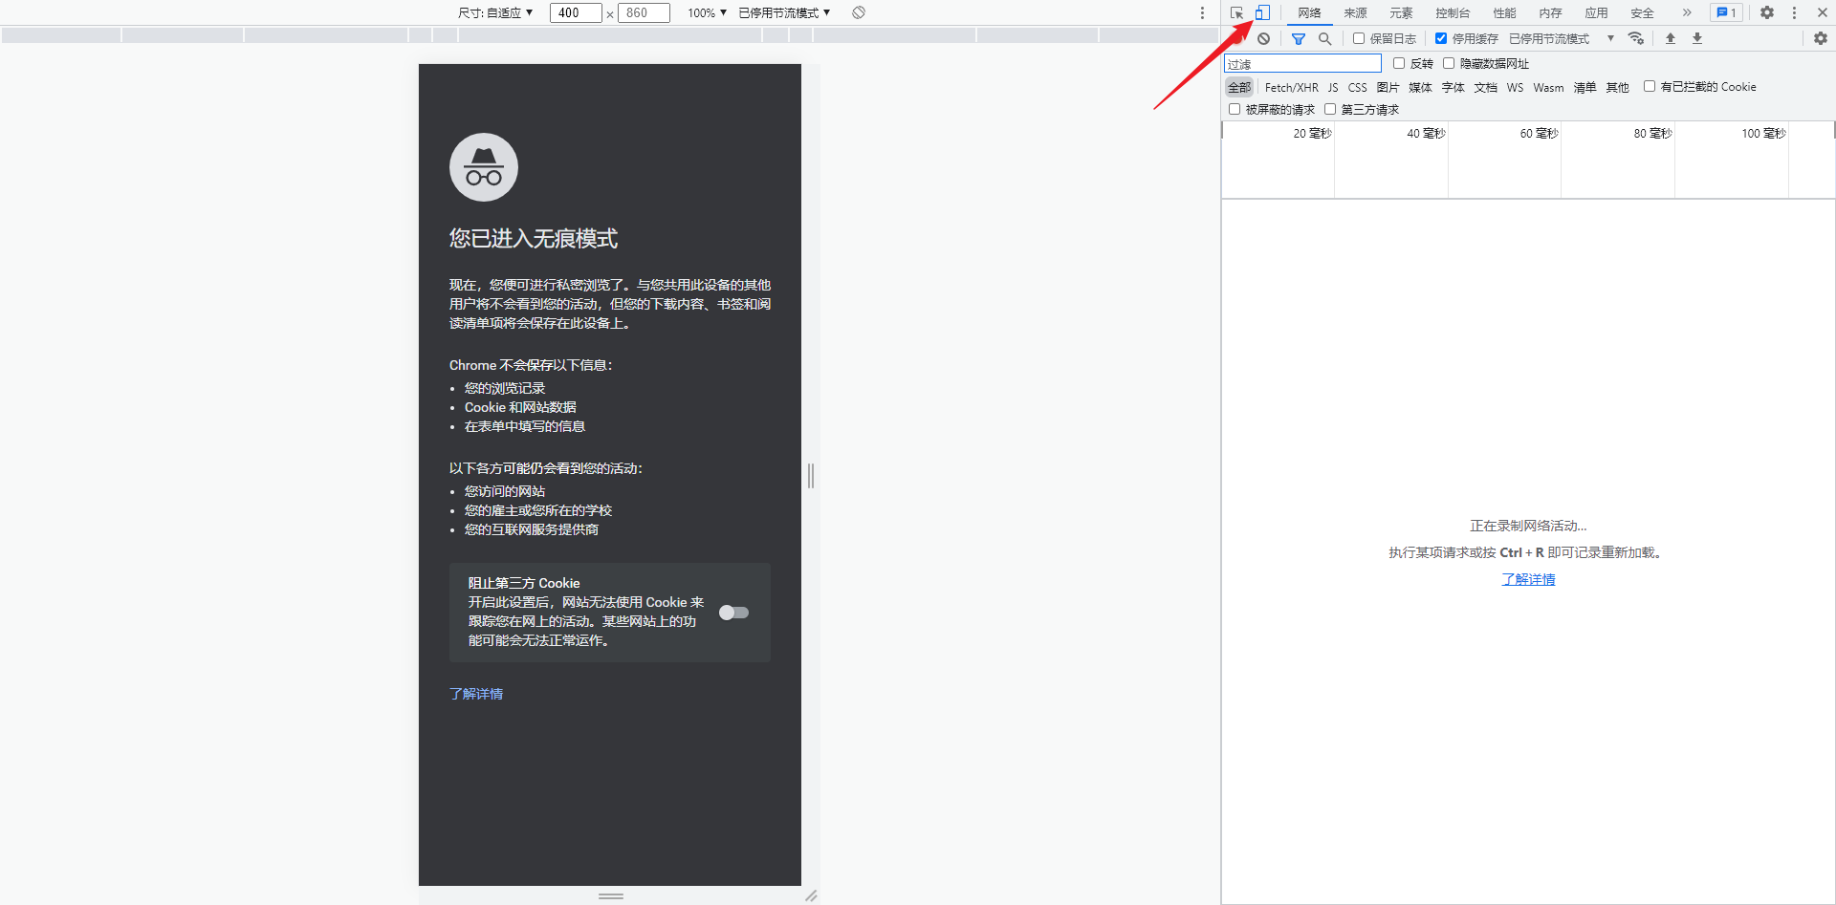
Task: Switch to the 内存 Memory tab
Action: (x=1550, y=12)
